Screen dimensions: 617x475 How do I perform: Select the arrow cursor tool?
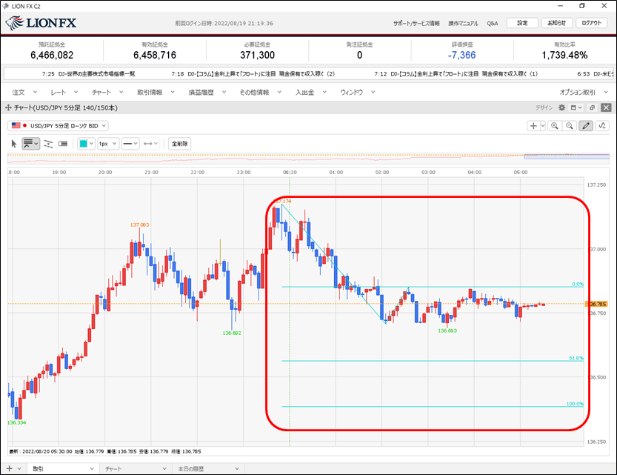[14, 144]
